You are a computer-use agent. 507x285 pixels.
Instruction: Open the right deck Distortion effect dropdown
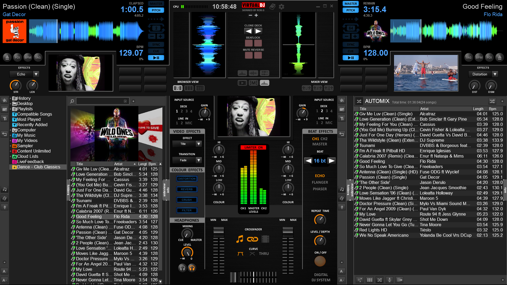click(x=495, y=74)
